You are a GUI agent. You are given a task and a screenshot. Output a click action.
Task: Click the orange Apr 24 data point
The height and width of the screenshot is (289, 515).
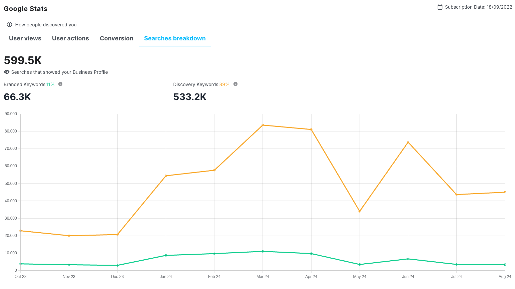311,129
